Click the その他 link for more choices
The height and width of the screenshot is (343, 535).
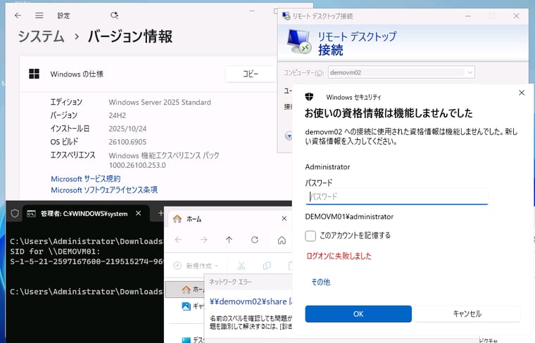(x=320, y=282)
